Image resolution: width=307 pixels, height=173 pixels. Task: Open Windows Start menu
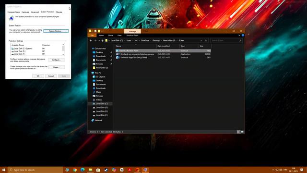4,170
